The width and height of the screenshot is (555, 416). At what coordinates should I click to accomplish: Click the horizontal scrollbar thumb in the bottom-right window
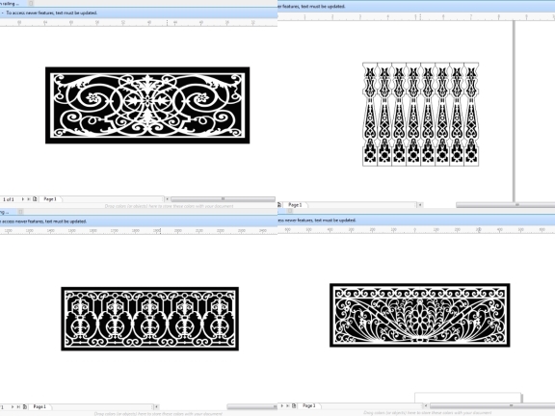(x=492, y=405)
